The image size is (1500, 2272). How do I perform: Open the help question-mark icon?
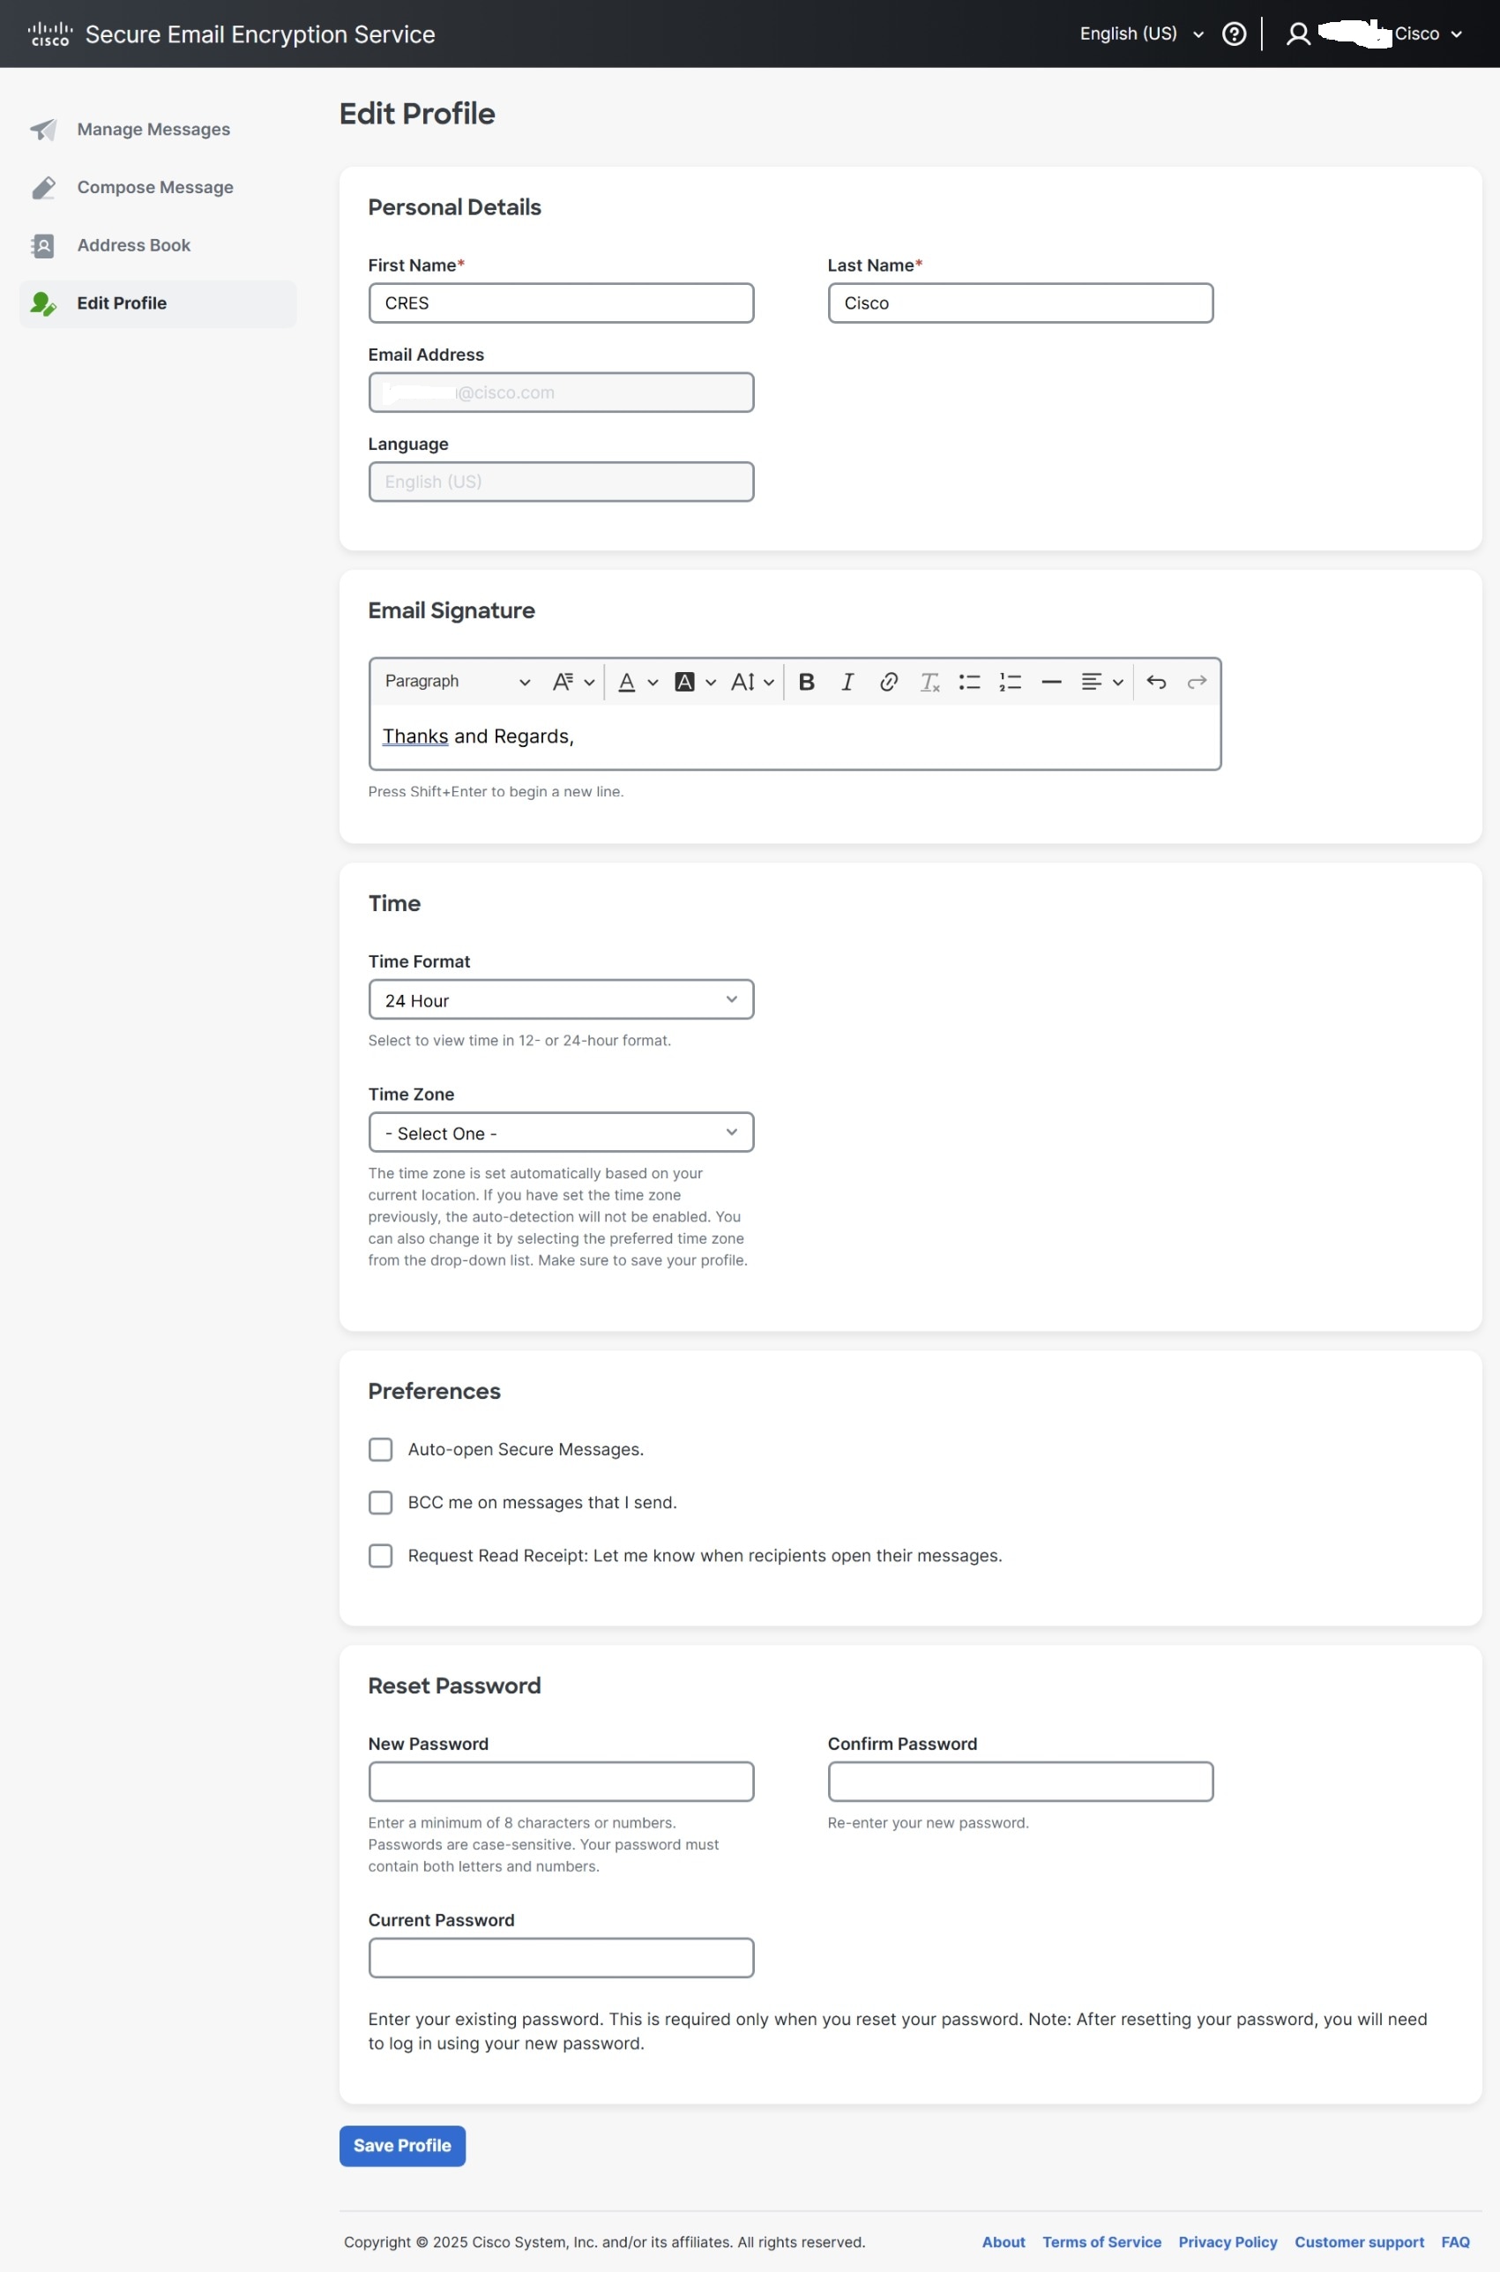coord(1234,34)
